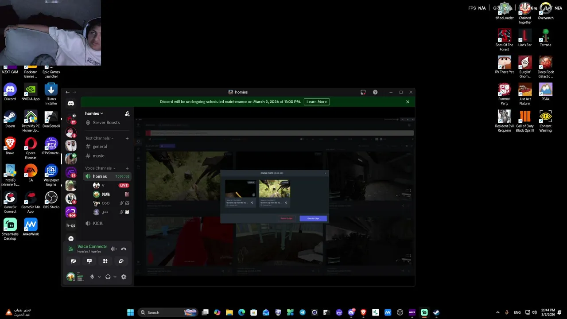Toggle microphone mute in user panel
This screenshot has height=319, width=567.
click(92, 277)
